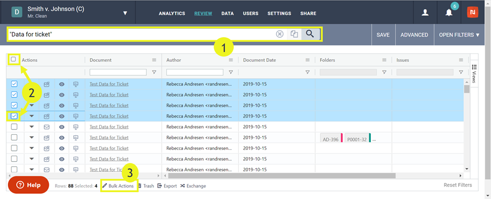
Task: Click the duplicate search icon beside the magnifier
Action: 294,34
